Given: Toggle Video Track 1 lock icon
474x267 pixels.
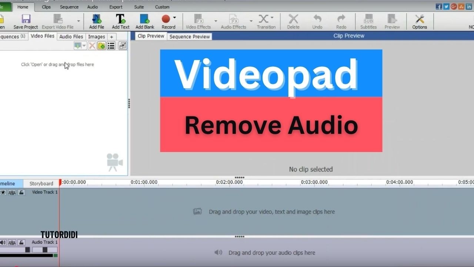Looking at the screenshot, I should point(21,192).
